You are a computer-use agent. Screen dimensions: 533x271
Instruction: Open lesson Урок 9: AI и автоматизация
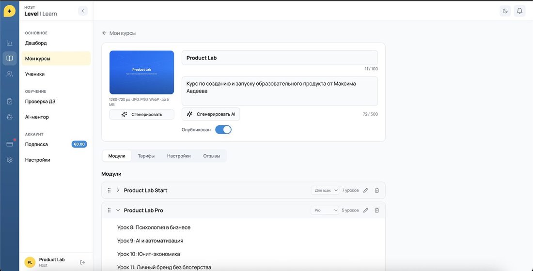pyautogui.click(x=150, y=241)
